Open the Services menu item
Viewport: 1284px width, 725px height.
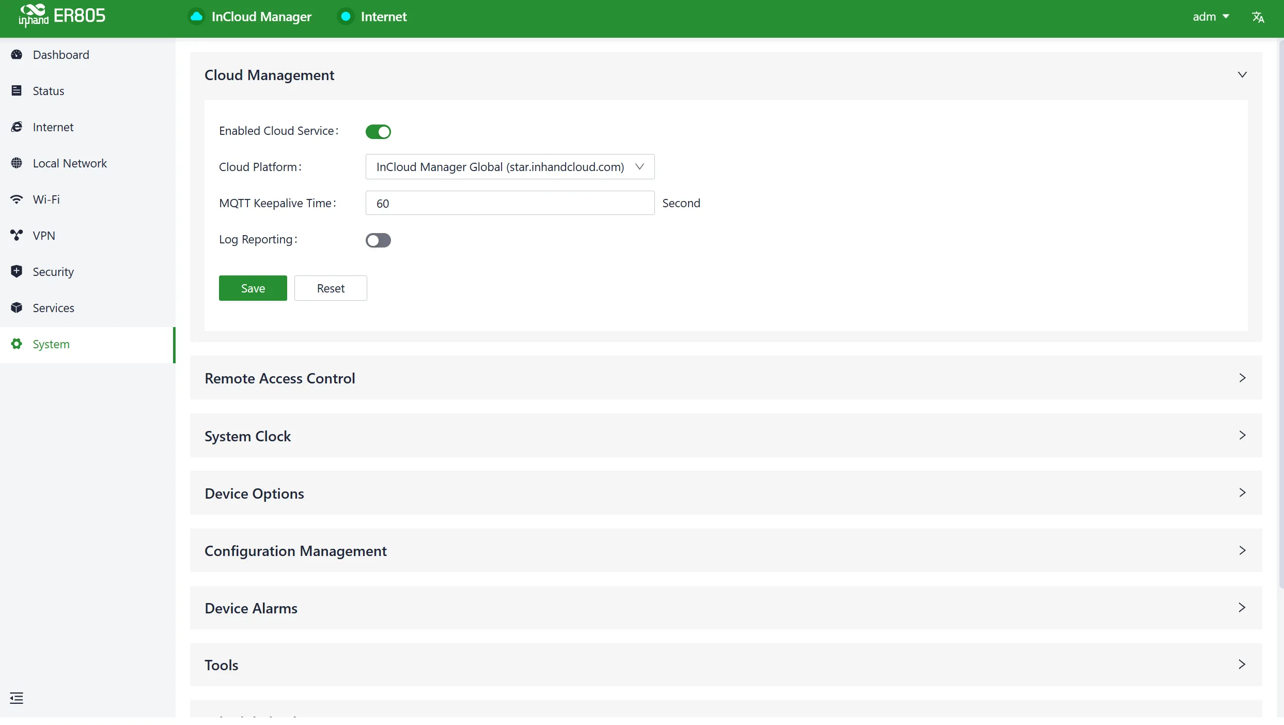[88, 308]
